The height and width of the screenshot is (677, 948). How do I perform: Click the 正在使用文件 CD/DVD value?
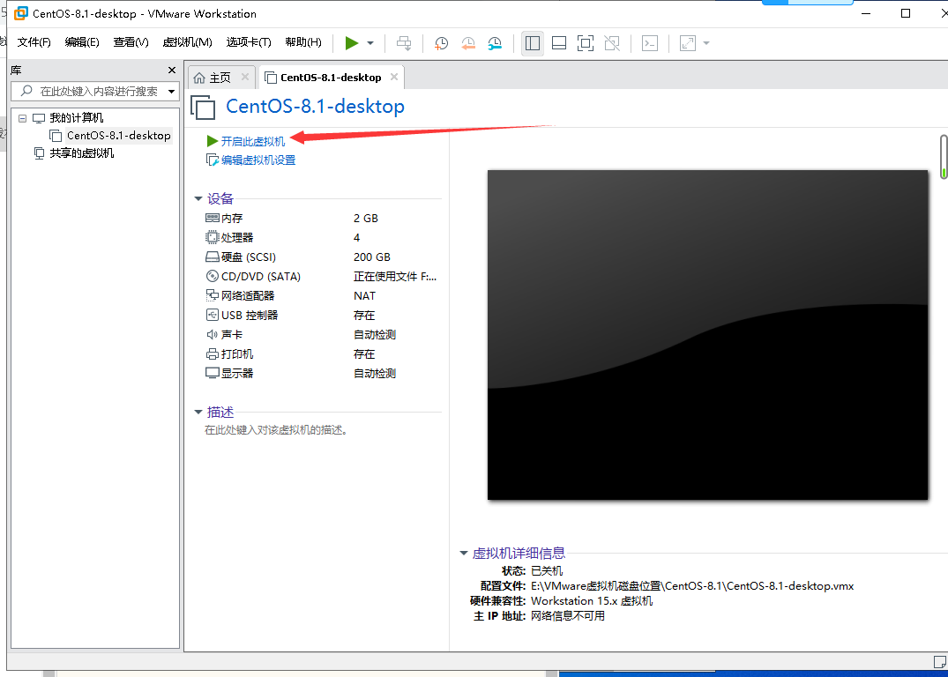[395, 276]
